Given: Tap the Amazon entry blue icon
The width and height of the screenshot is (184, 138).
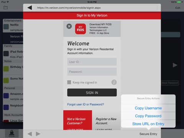Looking at the screenshot, I should coord(6,96).
